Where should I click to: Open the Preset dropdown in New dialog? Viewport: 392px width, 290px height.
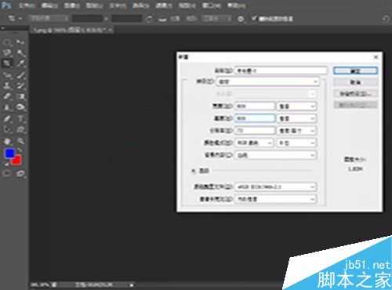[268, 82]
